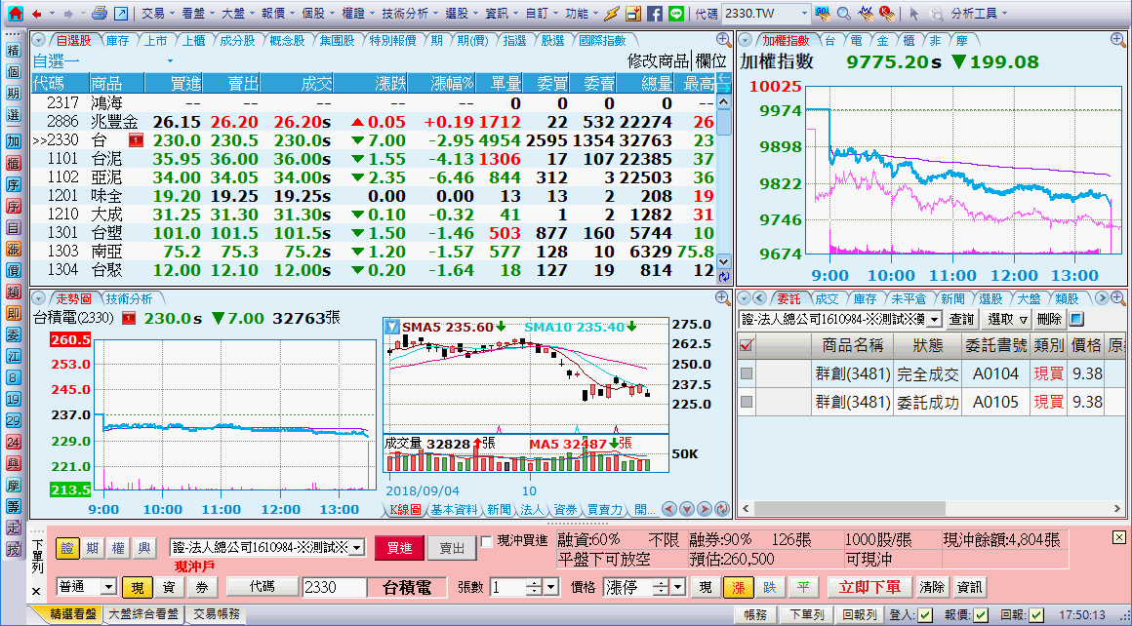This screenshot has height=626, width=1132.
Task: Increase the 張數 quantity stepper
Action: pyautogui.click(x=534, y=582)
